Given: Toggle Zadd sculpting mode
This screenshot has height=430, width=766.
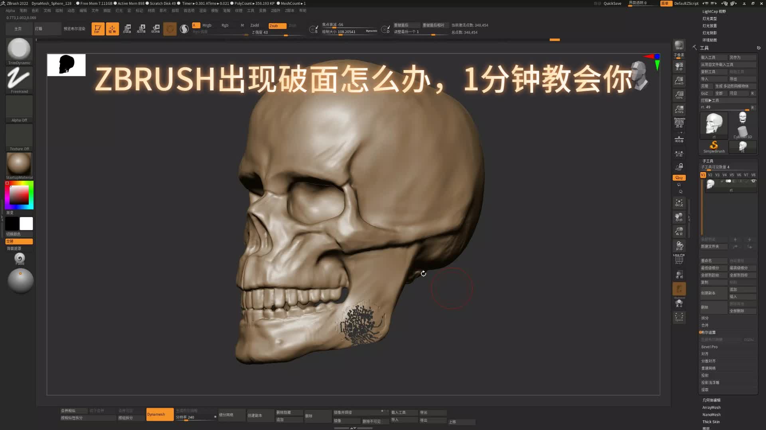Looking at the screenshot, I should (x=254, y=25).
